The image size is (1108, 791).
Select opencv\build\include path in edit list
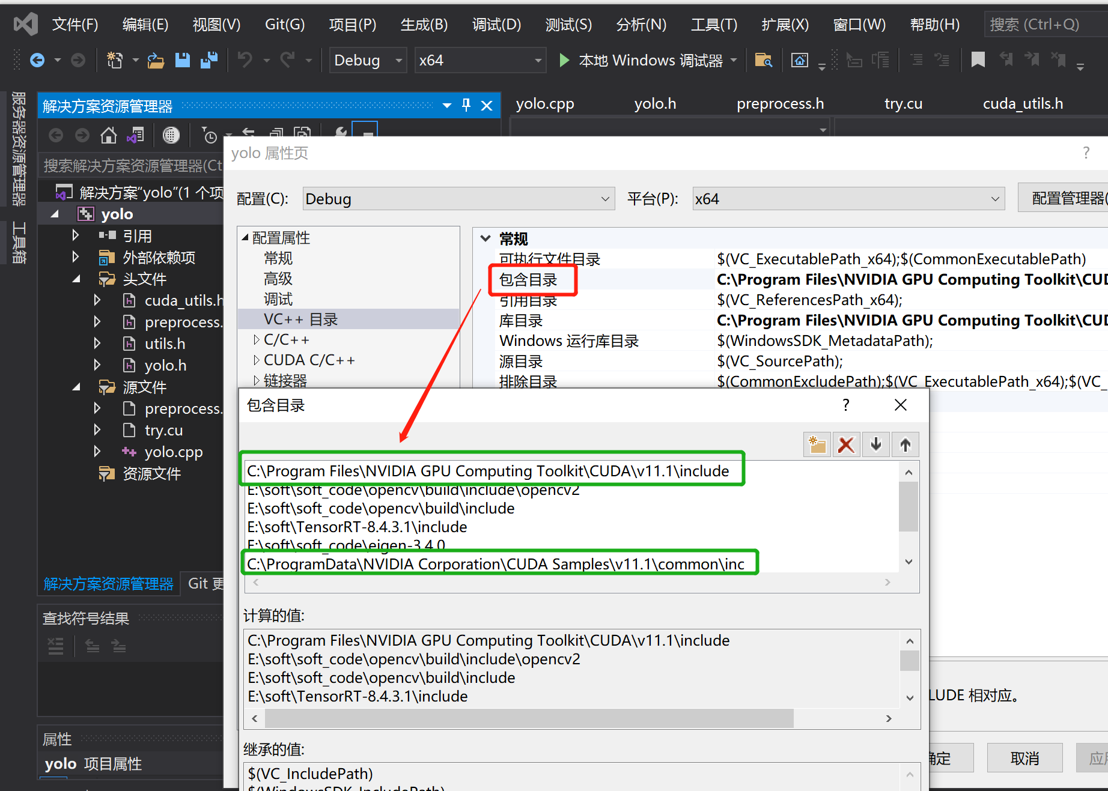(380, 508)
